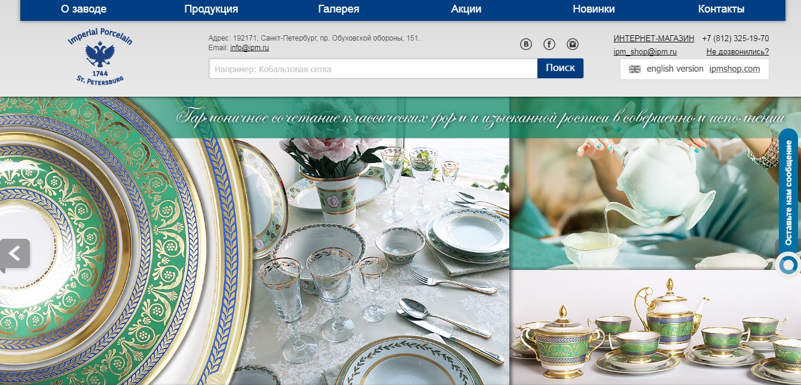Go to the Галерея section
801x385 pixels.
tap(339, 9)
